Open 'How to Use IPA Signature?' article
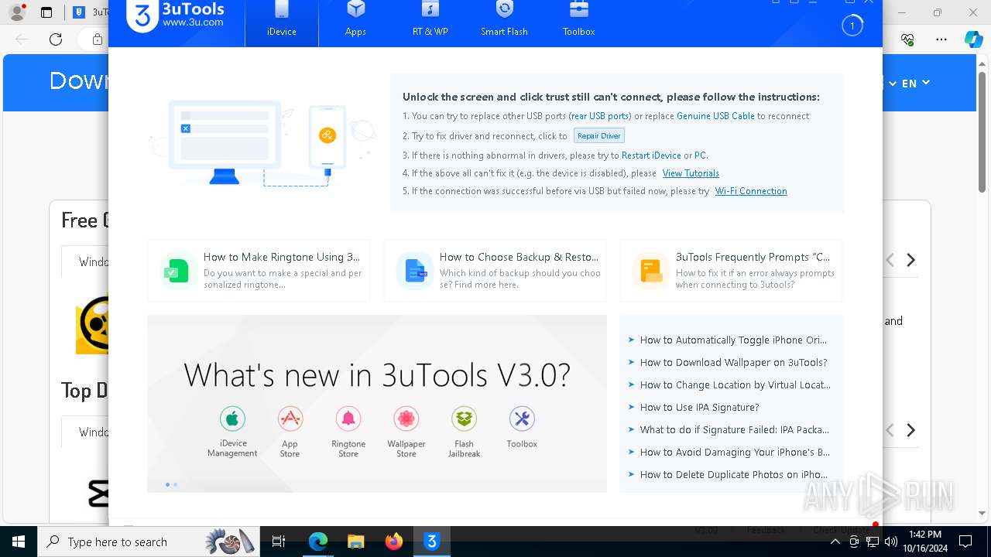This screenshot has height=557, width=991. pyautogui.click(x=699, y=407)
